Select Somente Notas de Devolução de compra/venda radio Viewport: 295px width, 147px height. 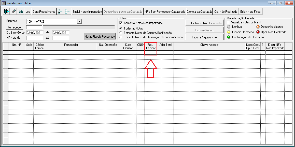[121, 37]
